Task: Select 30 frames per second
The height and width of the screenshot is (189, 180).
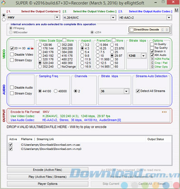Action: coord(112,59)
